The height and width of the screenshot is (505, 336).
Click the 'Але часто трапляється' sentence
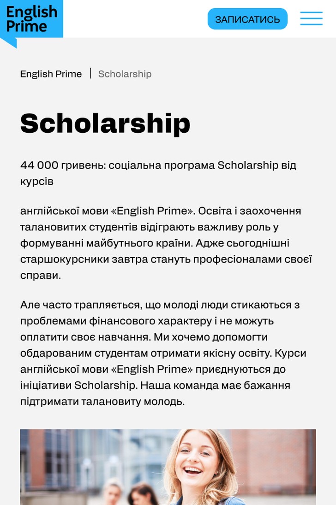click(81, 305)
